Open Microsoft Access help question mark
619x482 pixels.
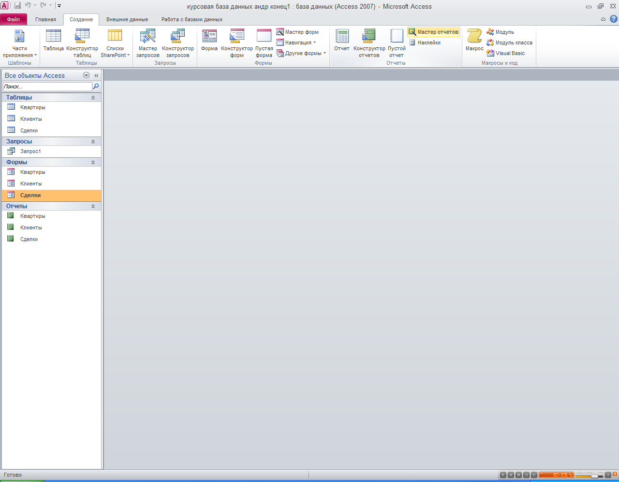tap(614, 19)
